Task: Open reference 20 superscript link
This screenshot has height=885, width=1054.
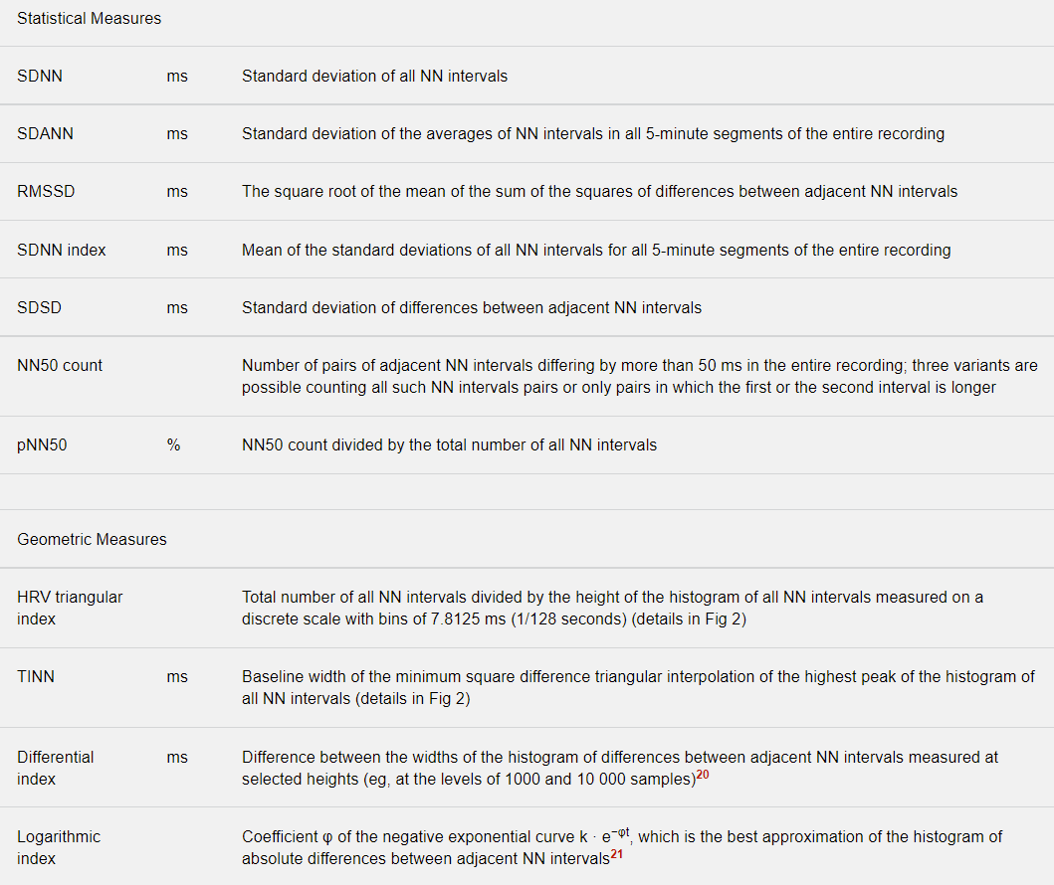Action: coord(702,776)
